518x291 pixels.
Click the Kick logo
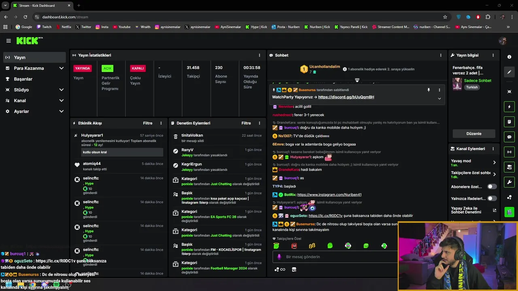click(29, 40)
